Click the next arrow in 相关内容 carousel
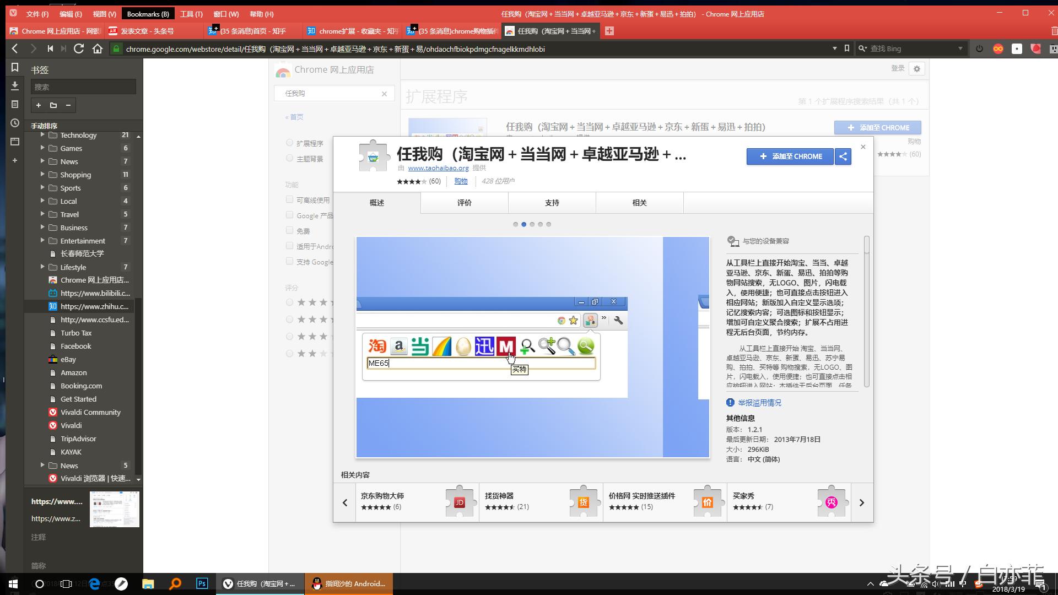The image size is (1058, 595). (862, 502)
